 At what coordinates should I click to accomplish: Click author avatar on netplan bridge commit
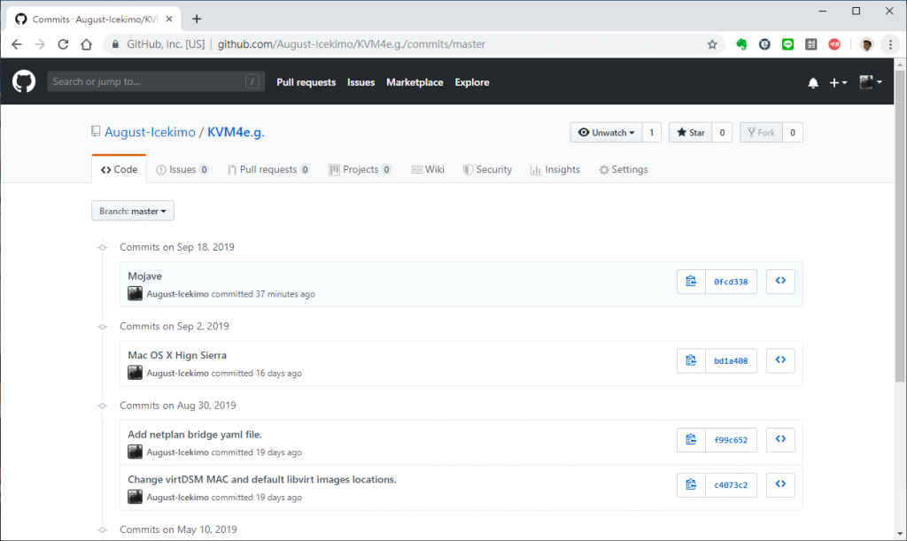[x=135, y=452]
